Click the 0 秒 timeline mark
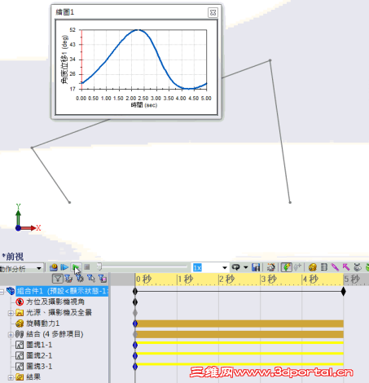Viewport: 369px width, 383px height. pyautogui.click(x=144, y=279)
